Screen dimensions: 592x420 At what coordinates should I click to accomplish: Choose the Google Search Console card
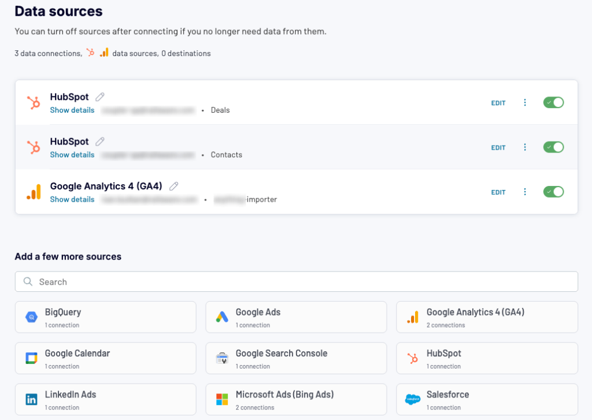tap(297, 358)
